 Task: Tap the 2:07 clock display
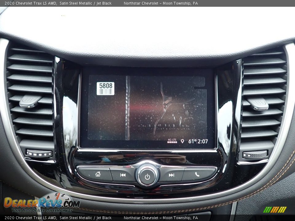pos(203,141)
